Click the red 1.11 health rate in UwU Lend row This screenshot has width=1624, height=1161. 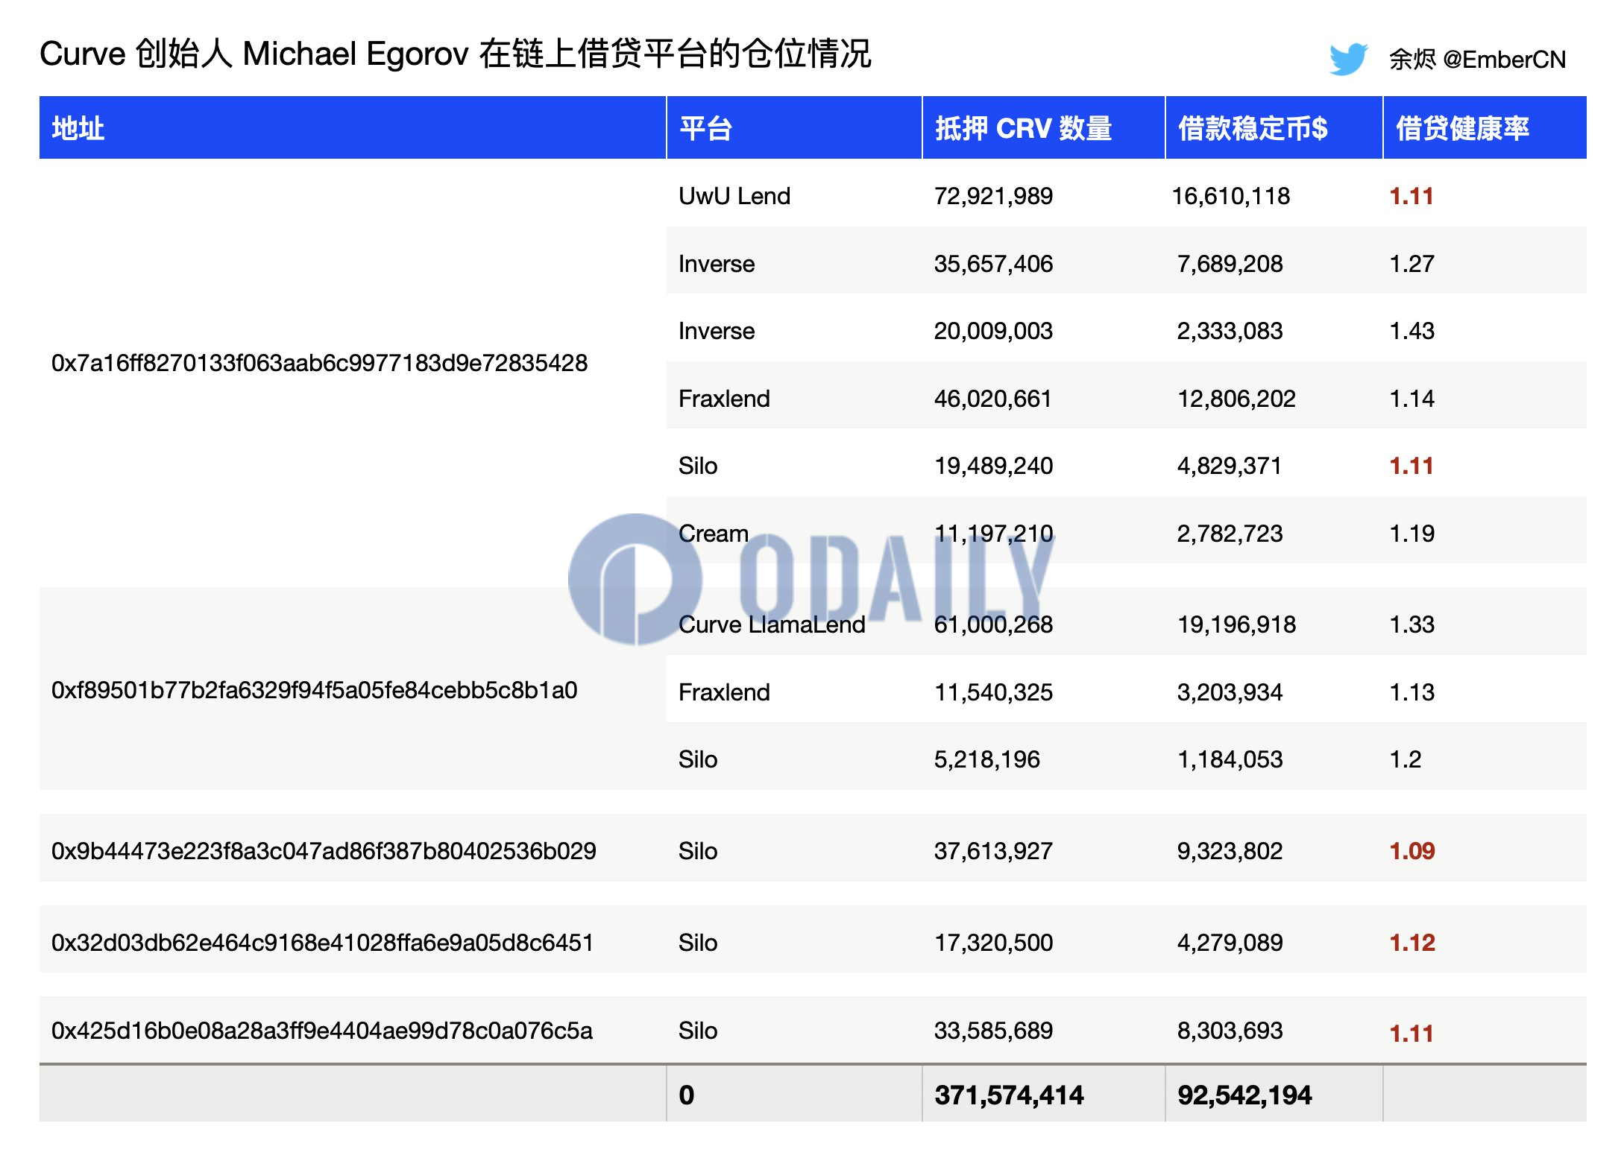1411,196
